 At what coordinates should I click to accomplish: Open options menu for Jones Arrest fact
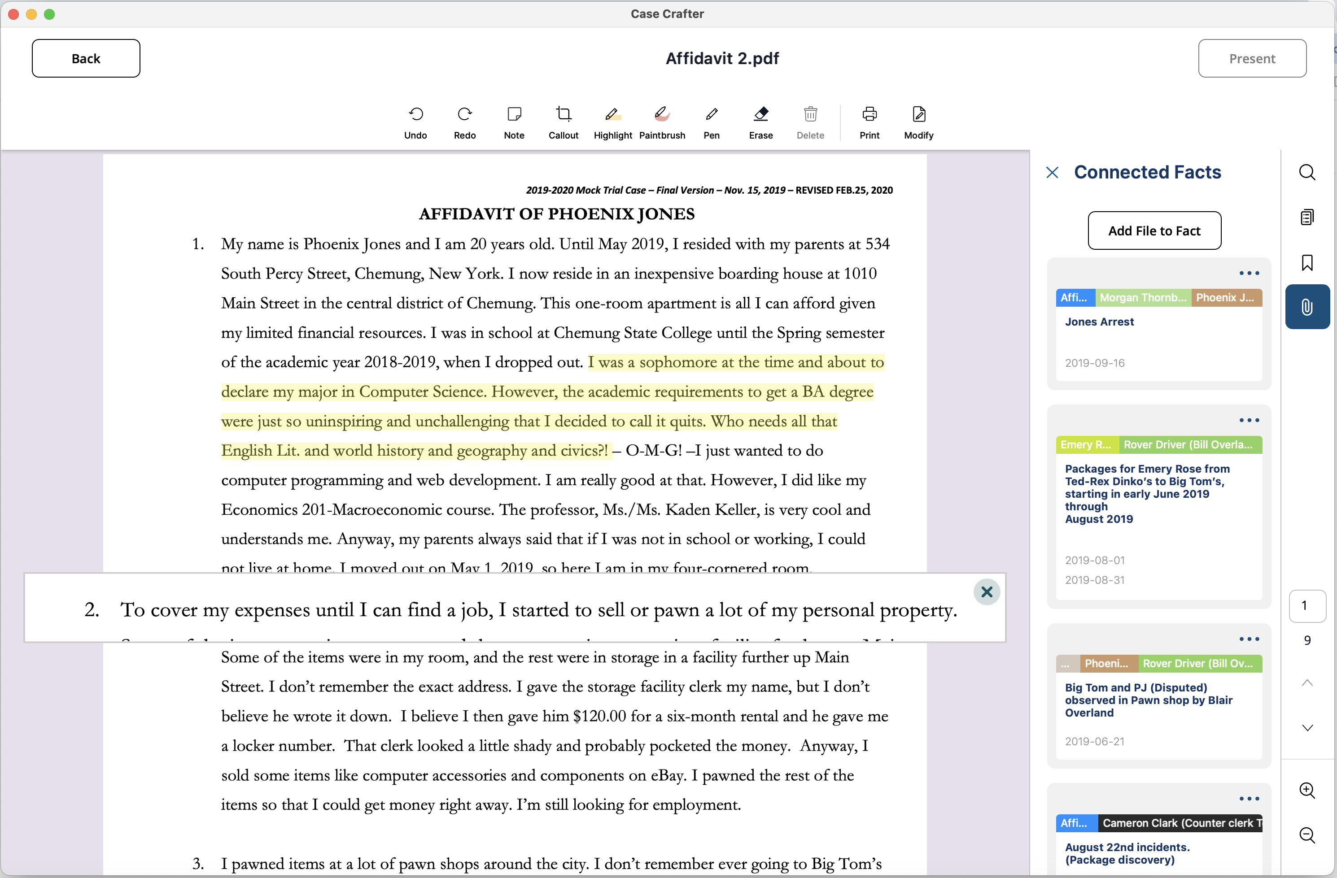(1249, 274)
